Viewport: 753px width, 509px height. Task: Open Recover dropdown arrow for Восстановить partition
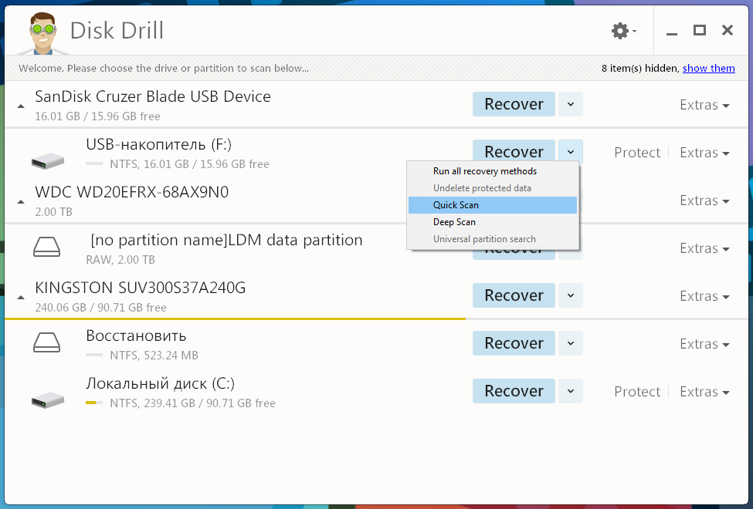[571, 343]
